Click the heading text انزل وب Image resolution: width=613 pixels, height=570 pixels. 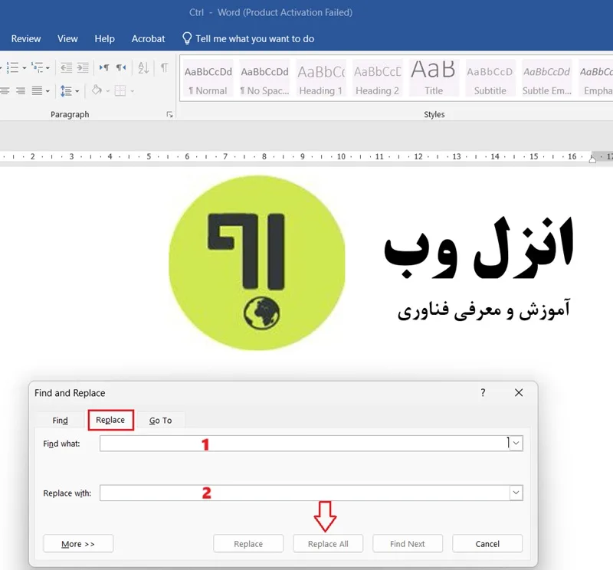[479, 248]
